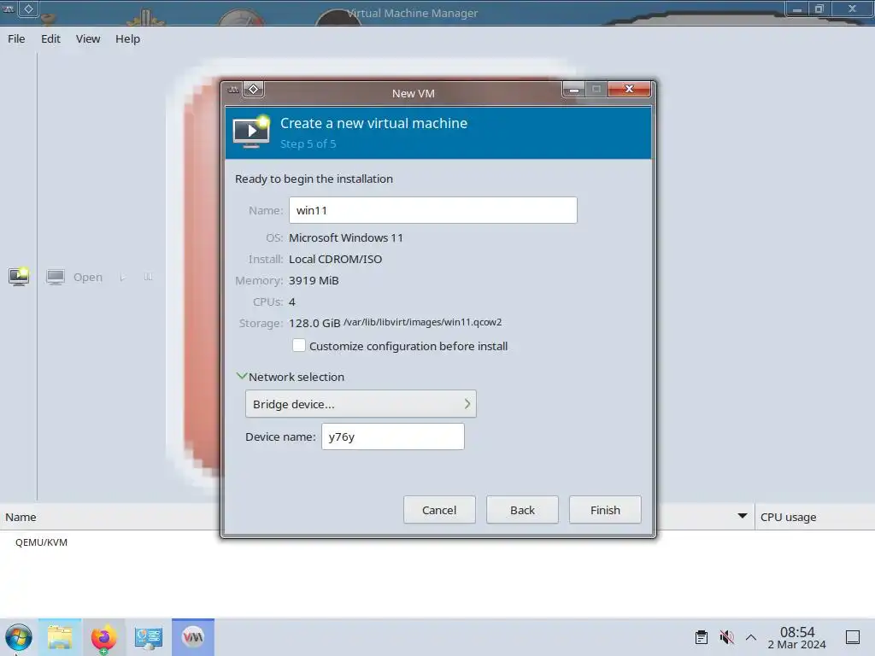Click the 'Step 5 of 5' text
875x656 pixels.
point(308,143)
